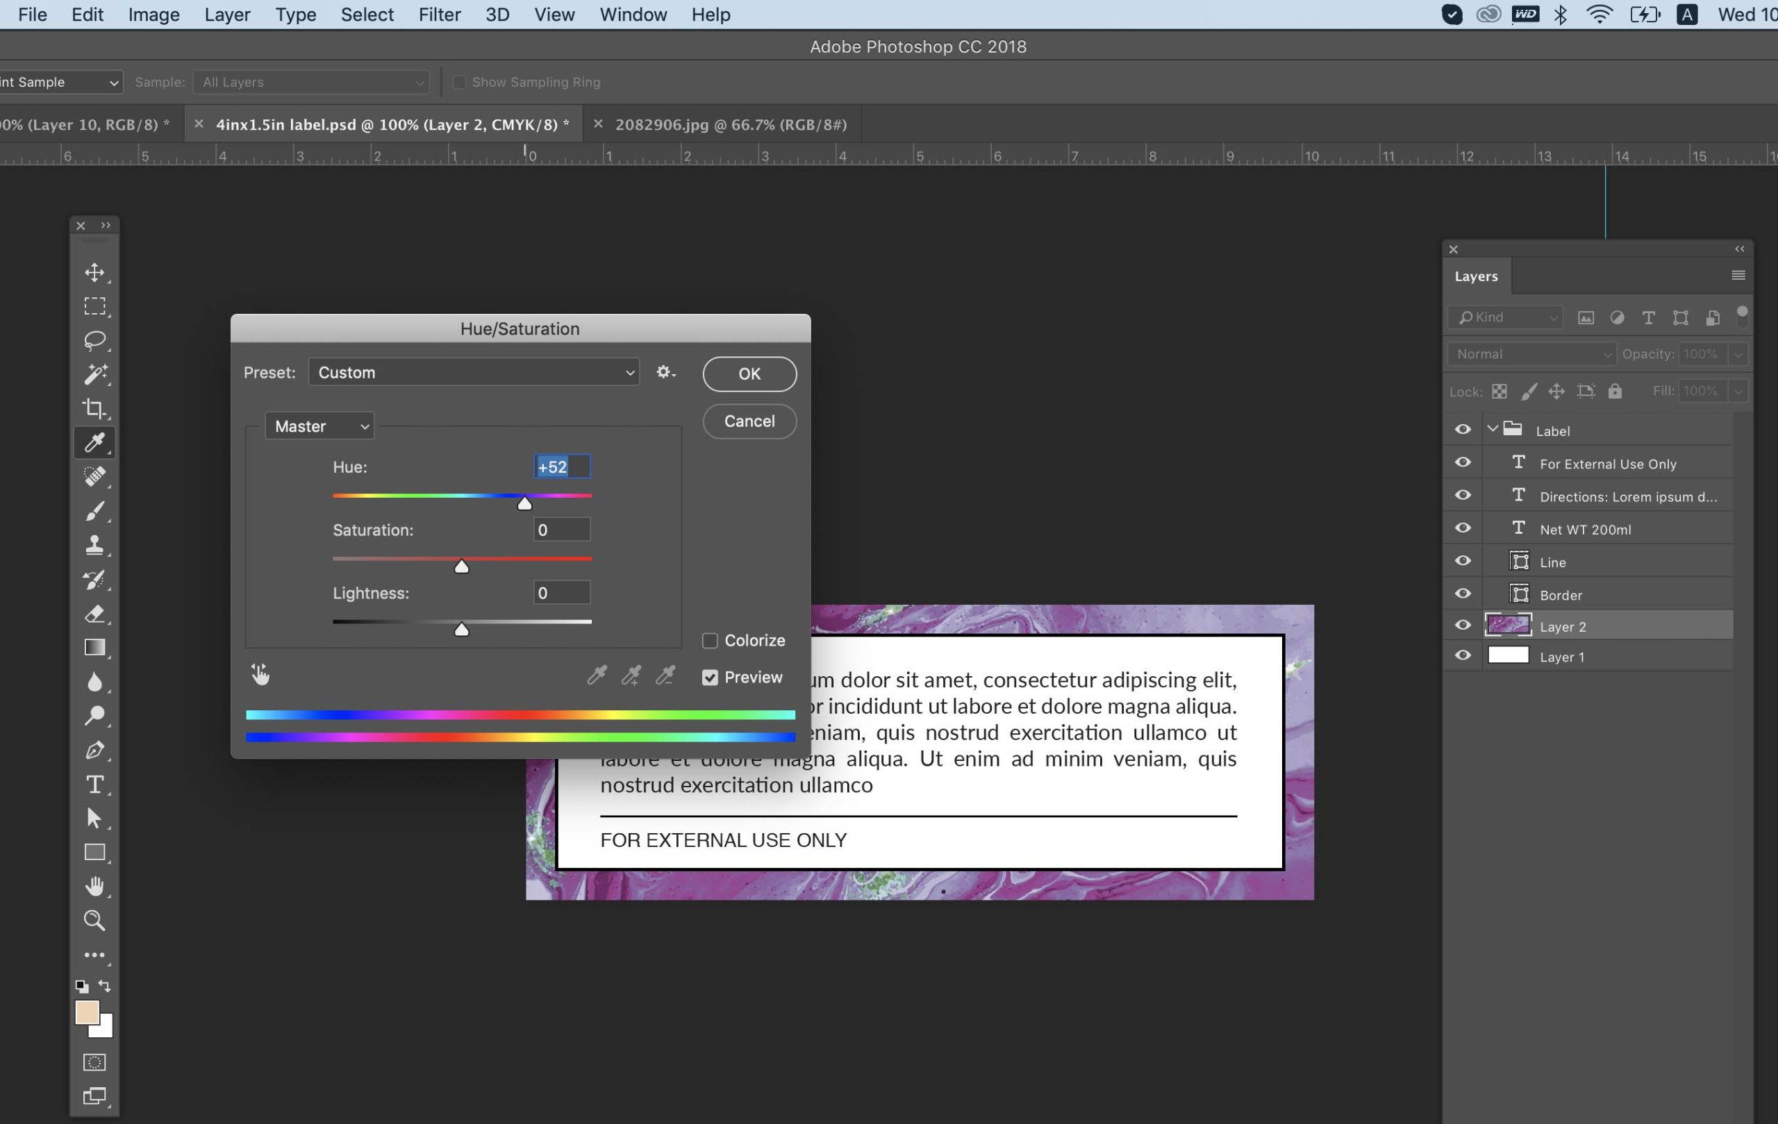The image size is (1778, 1124).
Task: Click the Saturation slider handle
Action: [461, 567]
